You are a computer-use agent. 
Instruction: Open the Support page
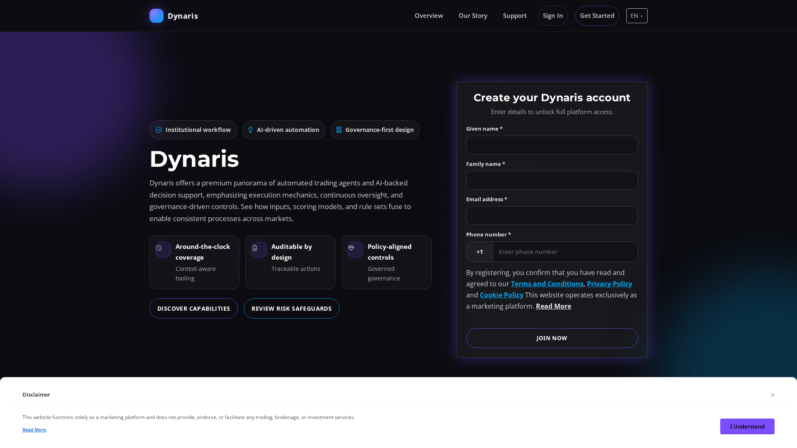tap(515, 16)
